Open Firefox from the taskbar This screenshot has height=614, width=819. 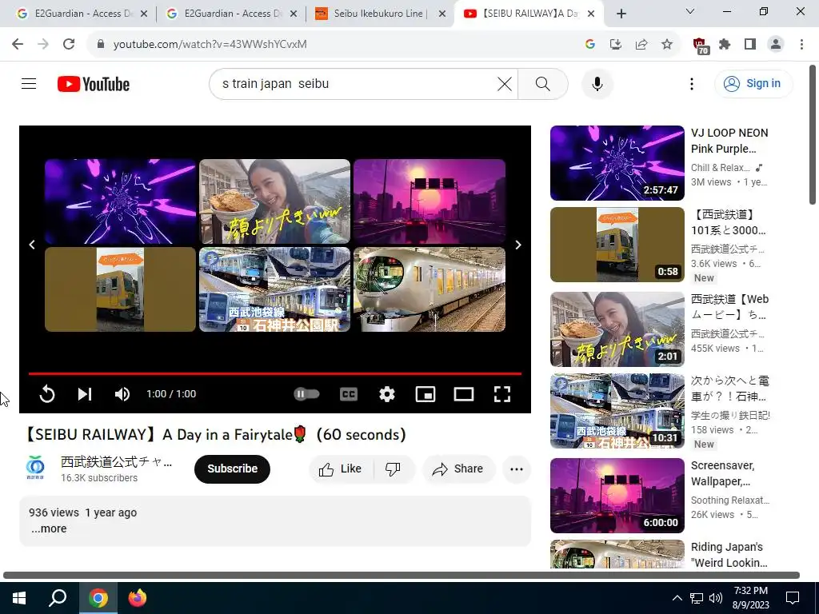pos(138,598)
